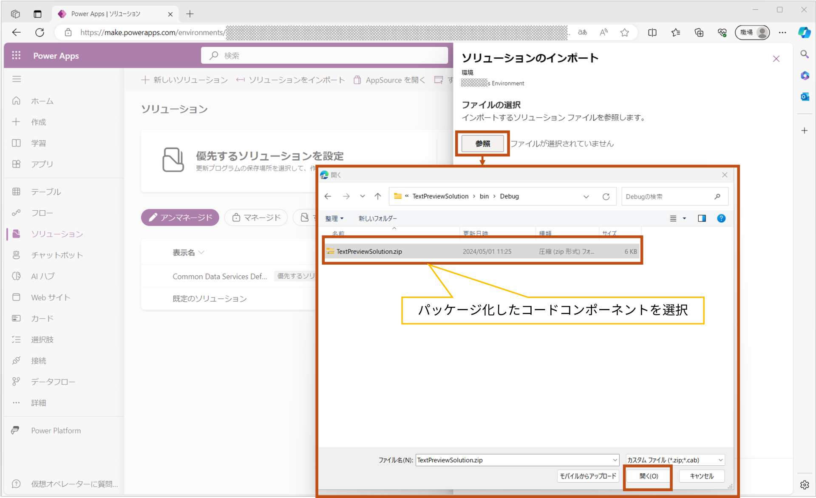Viewport: 816px width, 498px height.
Task: Expand the filename history dropdown
Action: pos(615,460)
